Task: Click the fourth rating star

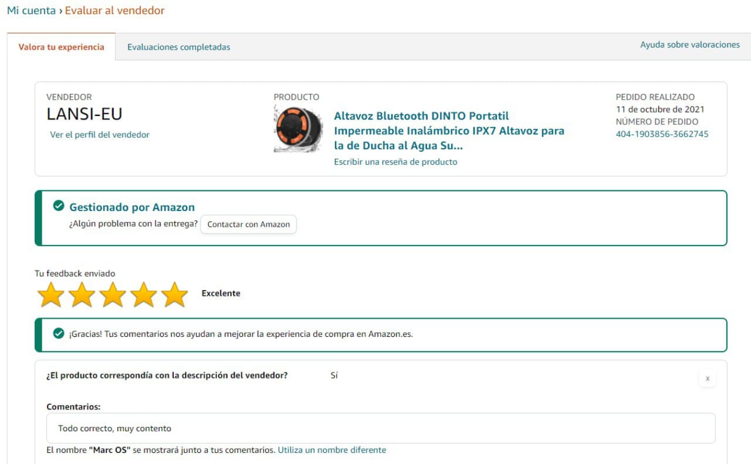Action: pyautogui.click(x=144, y=294)
